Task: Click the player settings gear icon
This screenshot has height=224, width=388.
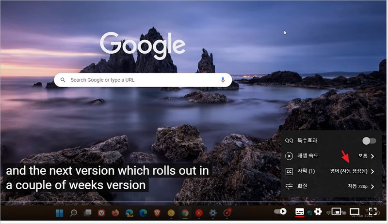Action: [x=318, y=212]
